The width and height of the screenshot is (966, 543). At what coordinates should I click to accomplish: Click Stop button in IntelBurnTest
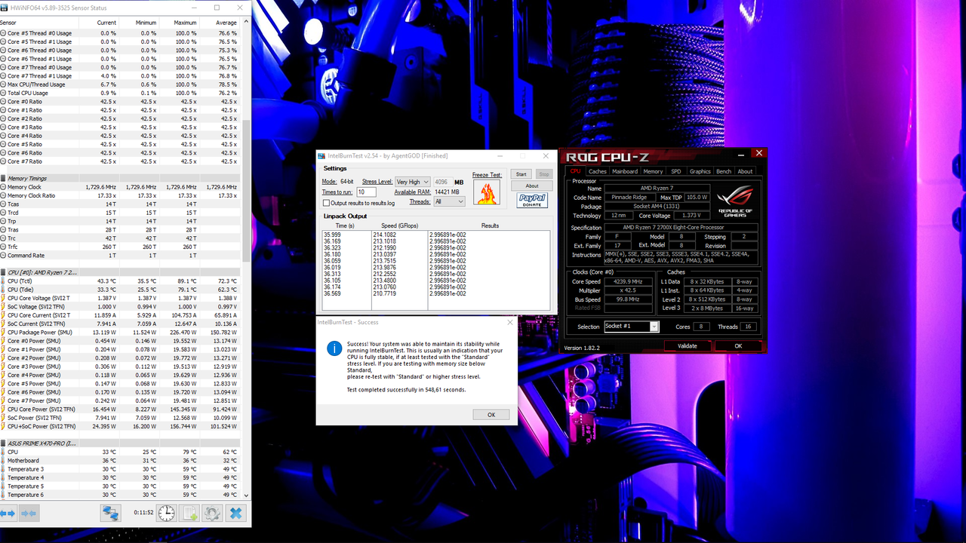point(543,174)
